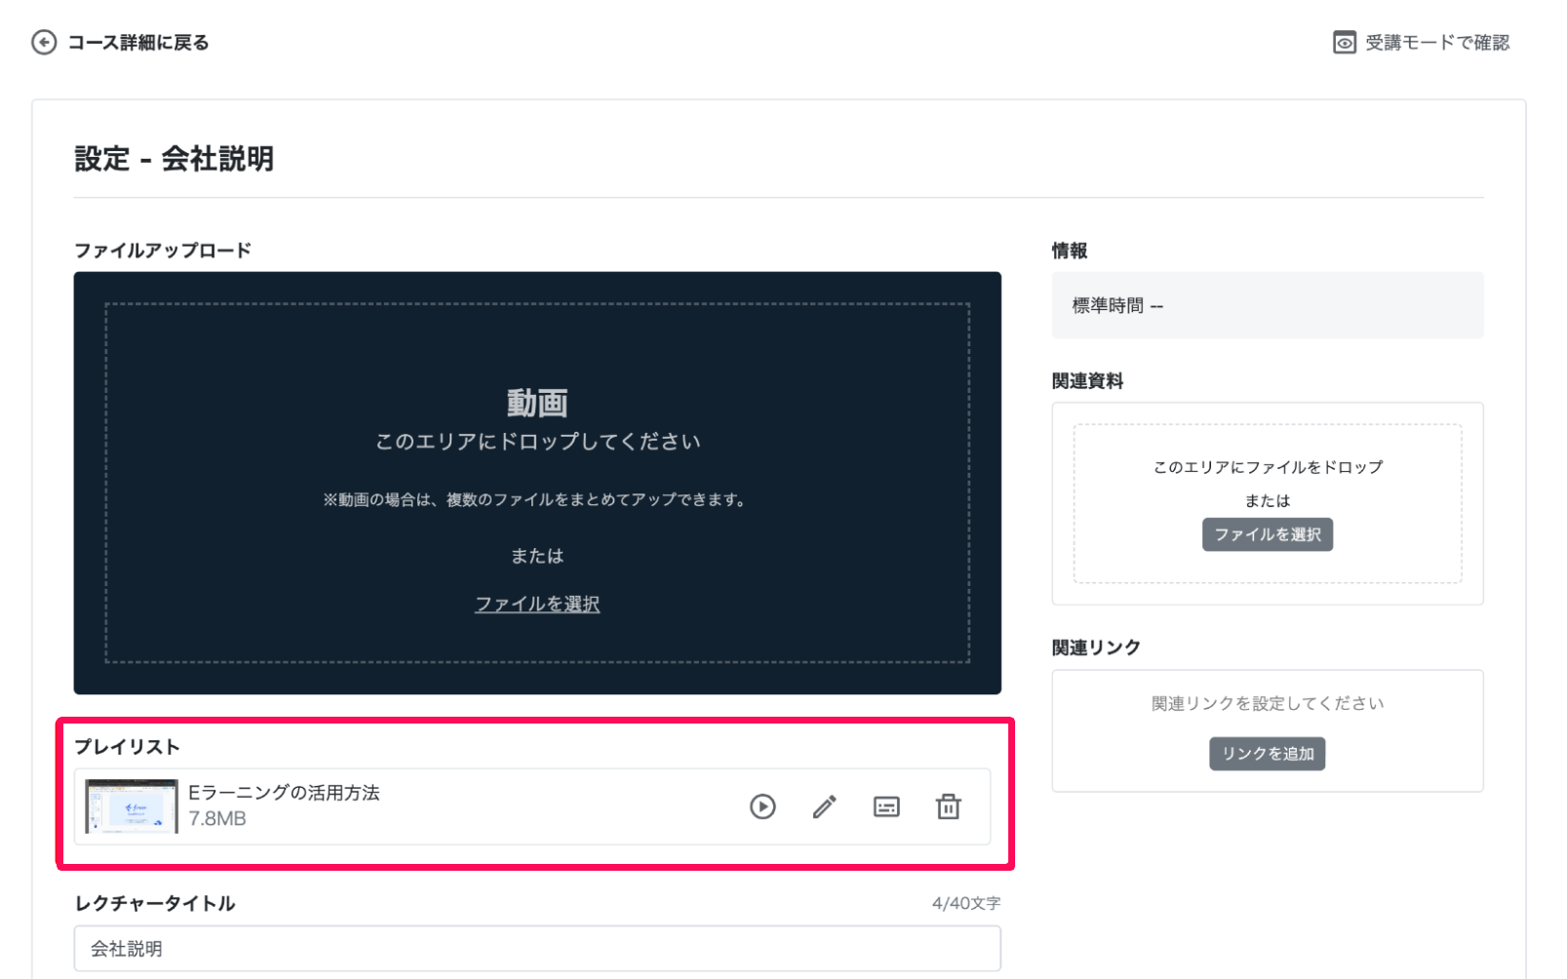Go back via コース詳細に戻る link
The width and height of the screenshot is (1567, 979).
137,42
